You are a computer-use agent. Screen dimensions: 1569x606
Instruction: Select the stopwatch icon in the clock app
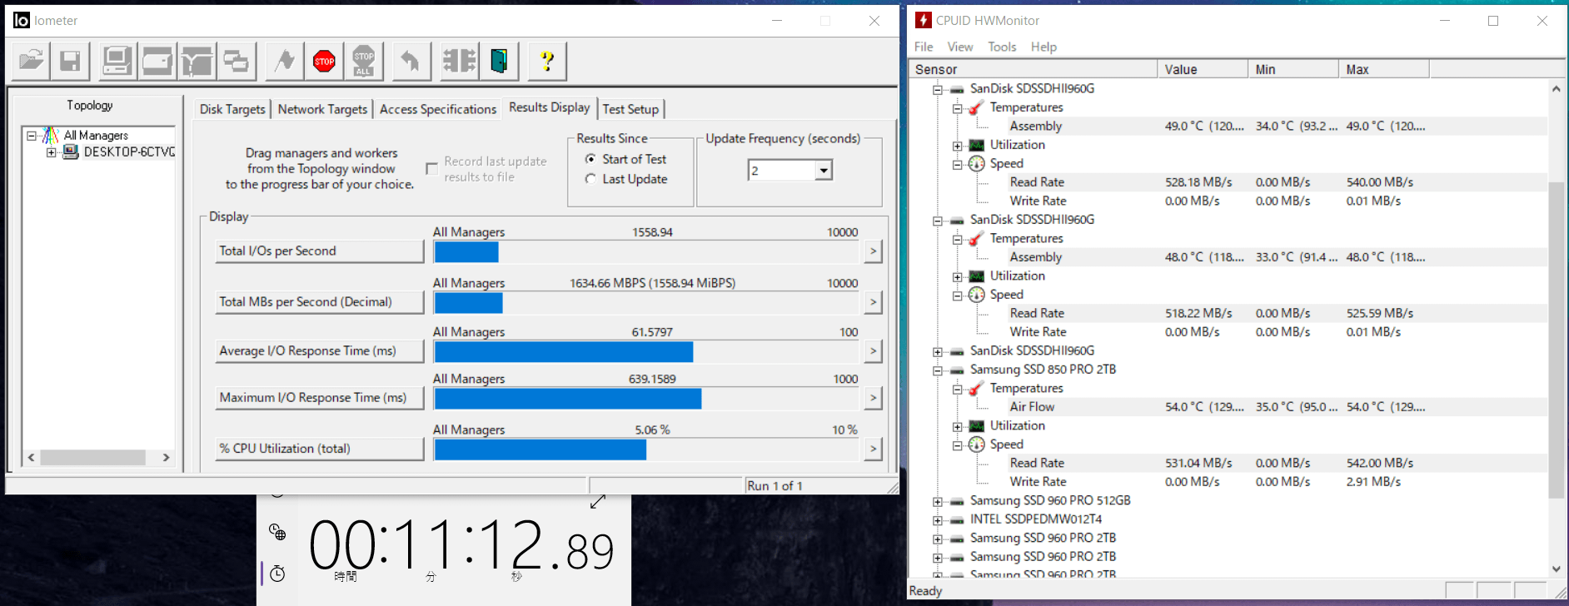point(277,574)
